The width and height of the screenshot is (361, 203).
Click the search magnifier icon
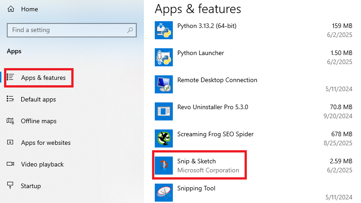tap(130, 30)
